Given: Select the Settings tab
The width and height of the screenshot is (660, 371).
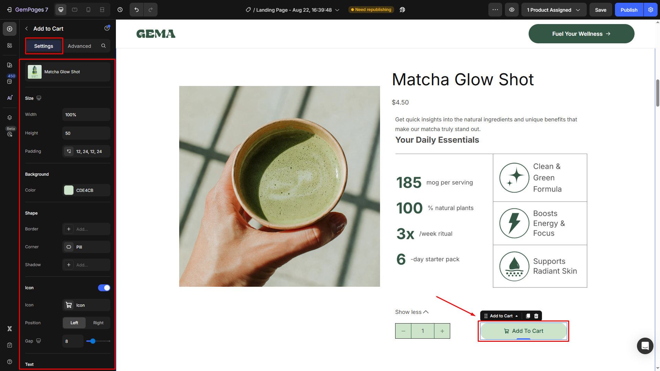Looking at the screenshot, I should pyautogui.click(x=44, y=46).
